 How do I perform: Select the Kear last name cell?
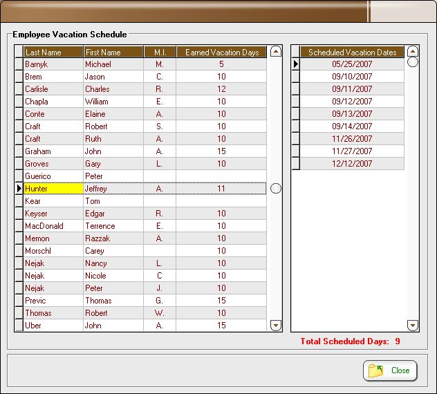click(x=53, y=201)
